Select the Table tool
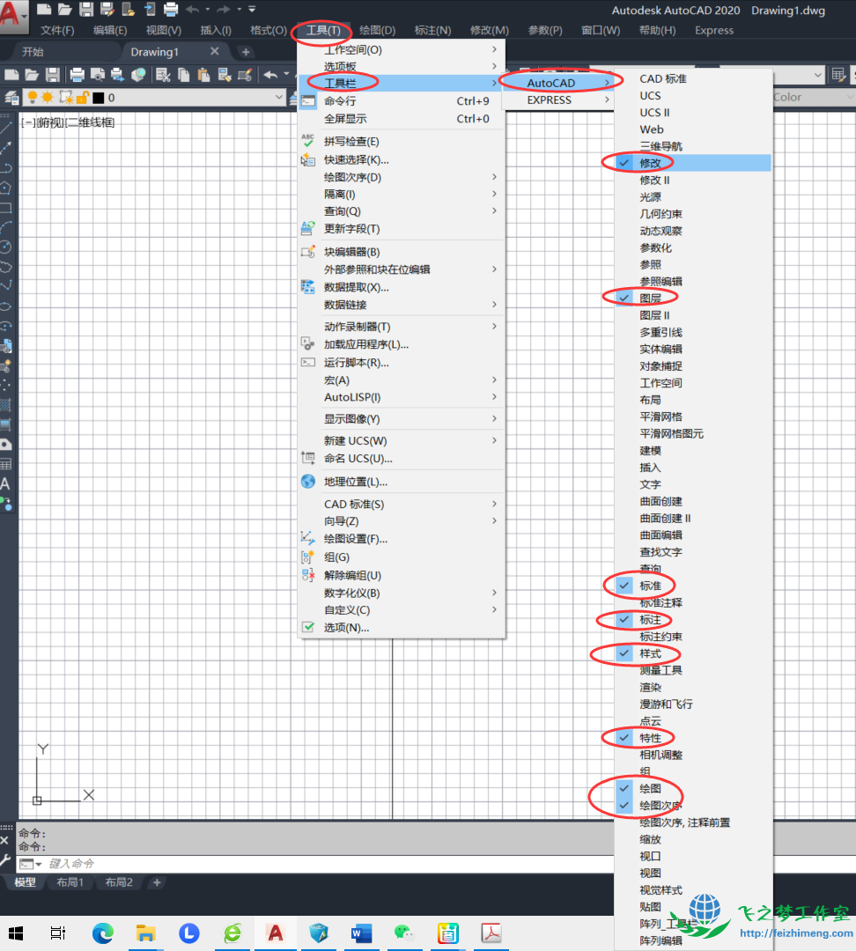 coord(6,465)
